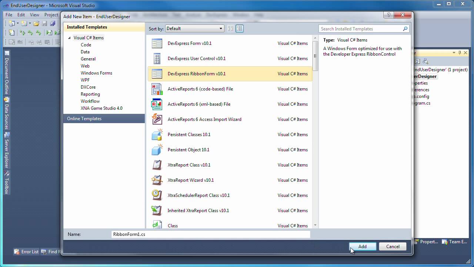Select DXCore category in templates tree
This screenshot has height=267, width=474.
point(88,87)
